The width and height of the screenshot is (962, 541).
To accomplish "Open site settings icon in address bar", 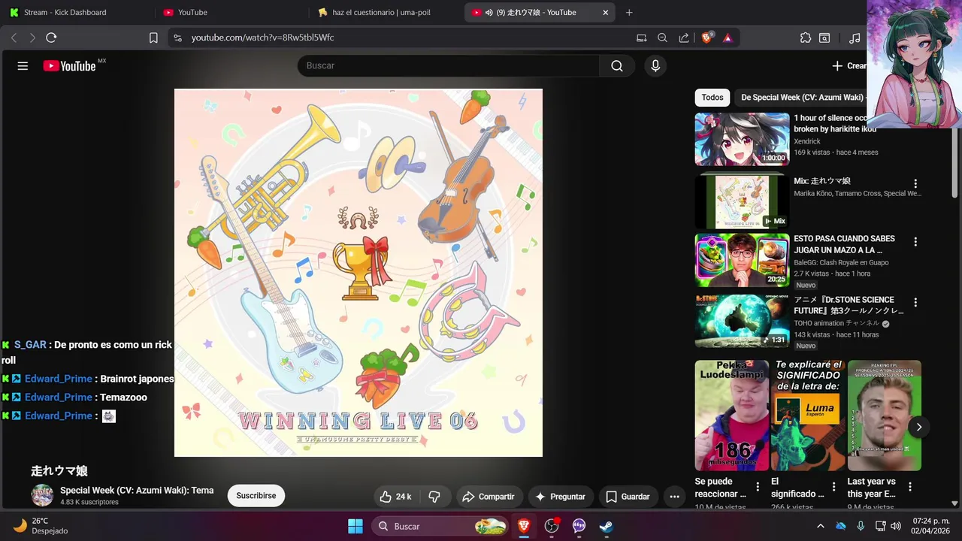I will coord(177,38).
